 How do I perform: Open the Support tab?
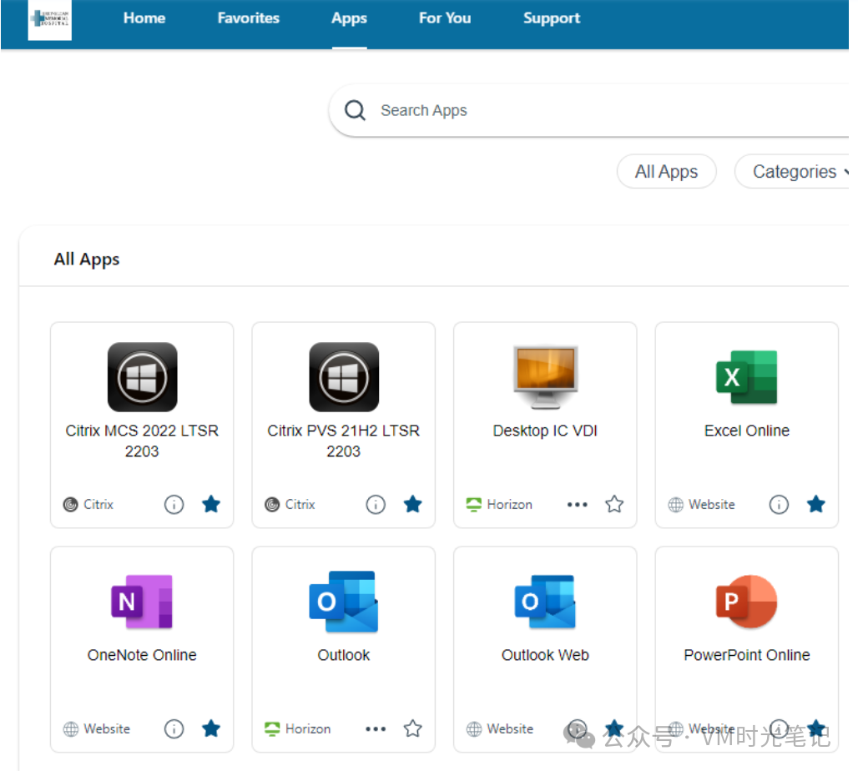(552, 18)
